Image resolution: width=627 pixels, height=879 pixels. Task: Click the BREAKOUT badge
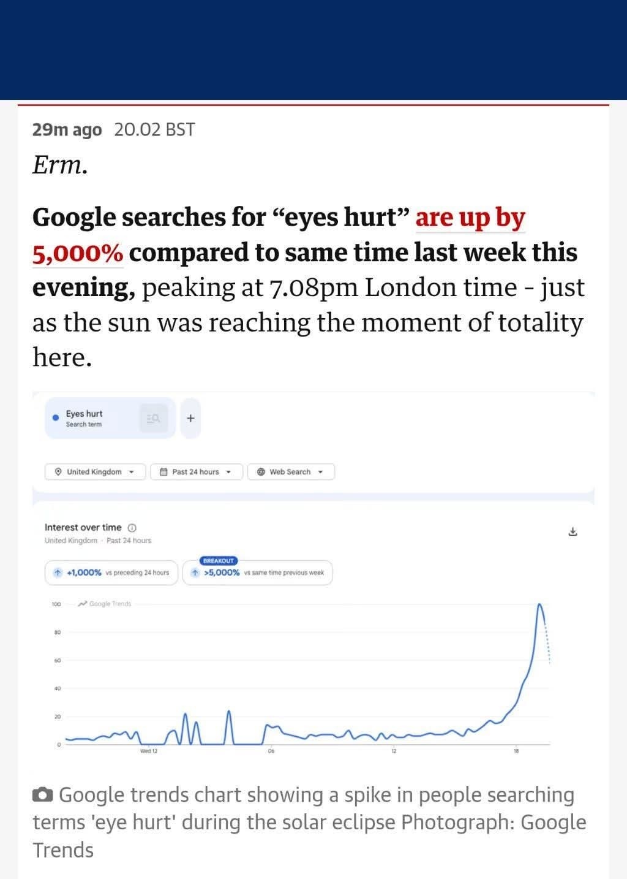pos(218,561)
